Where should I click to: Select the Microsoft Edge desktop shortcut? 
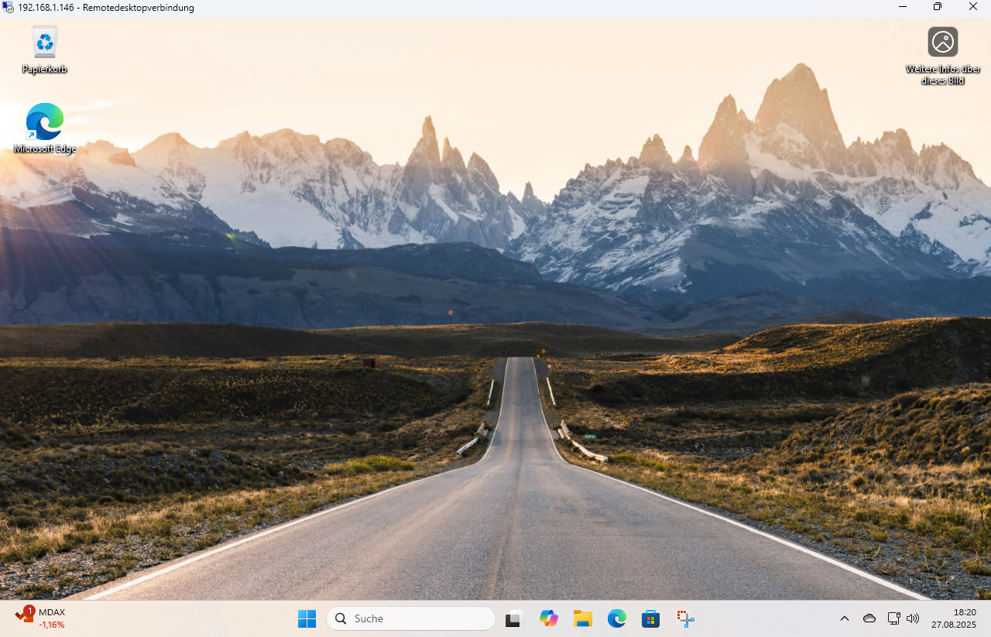[45, 122]
